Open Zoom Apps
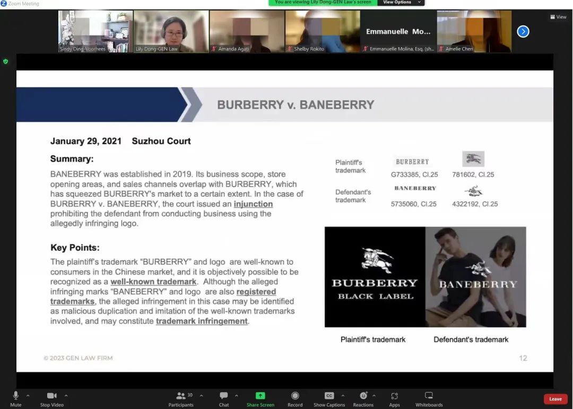The image size is (573, 409). pos(394,398)
